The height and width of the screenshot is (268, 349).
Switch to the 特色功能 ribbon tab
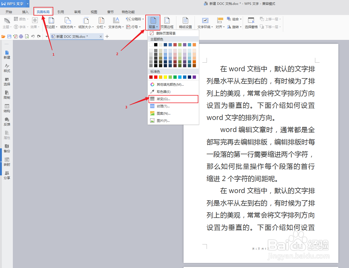click(128, 12)
